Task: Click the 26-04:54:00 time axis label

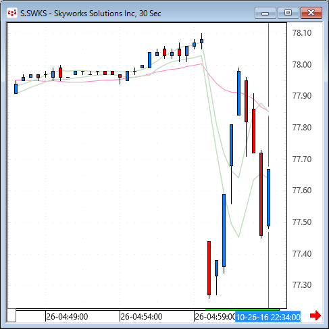Action: [x=141, y=317]
